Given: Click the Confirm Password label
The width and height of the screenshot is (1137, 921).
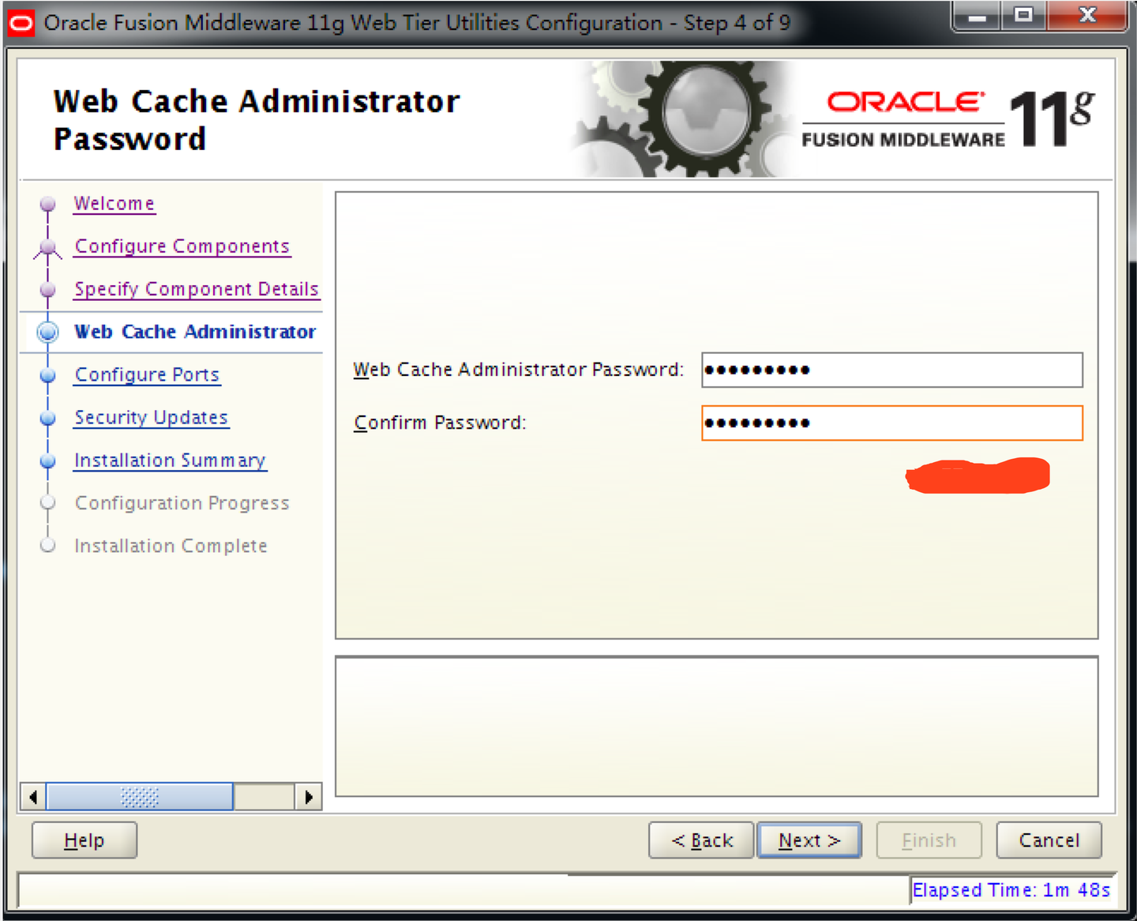Looking at the screenshot, I should pyautogui.click(x=440, y=423).
